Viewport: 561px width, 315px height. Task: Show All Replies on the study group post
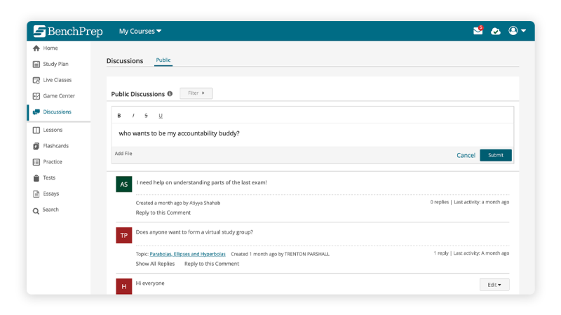[x=155, y=264]
